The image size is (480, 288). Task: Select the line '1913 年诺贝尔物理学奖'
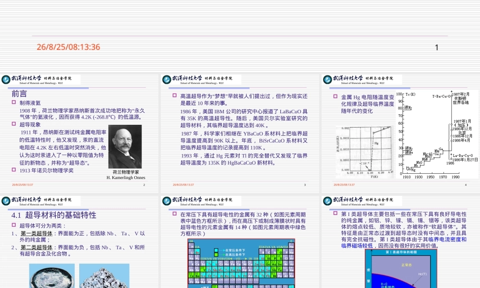point(47,170)
